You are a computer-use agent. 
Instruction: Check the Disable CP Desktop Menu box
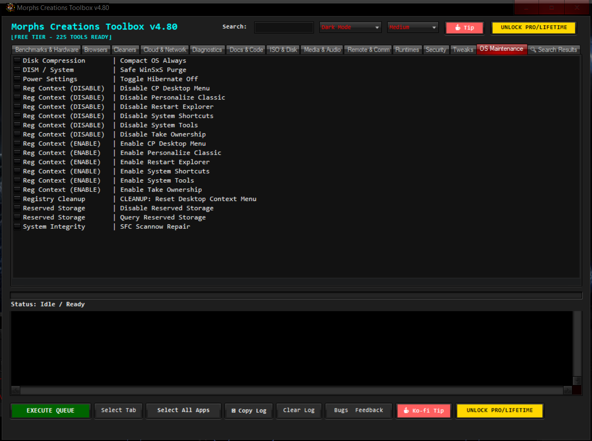[x=17, y=88]
